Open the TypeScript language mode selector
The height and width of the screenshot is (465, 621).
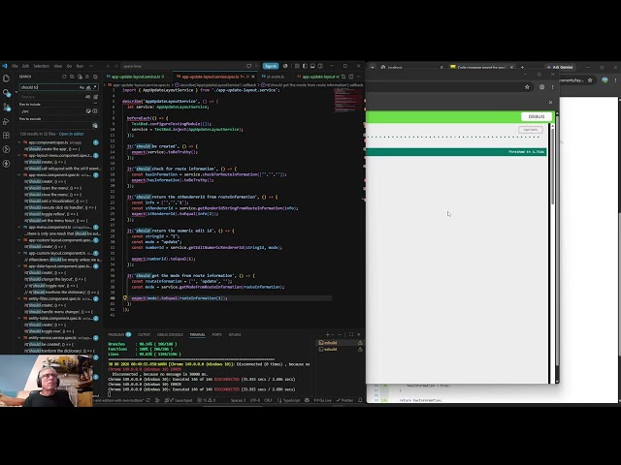(x=291, y=400)
